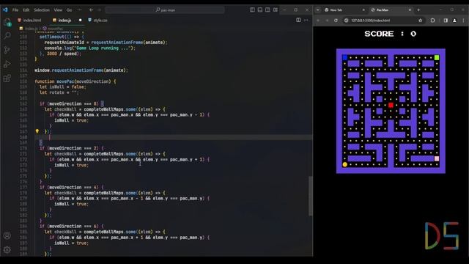Open the Selection menu
The width and height of the screenshot is (469, 264).
(42, 10)
